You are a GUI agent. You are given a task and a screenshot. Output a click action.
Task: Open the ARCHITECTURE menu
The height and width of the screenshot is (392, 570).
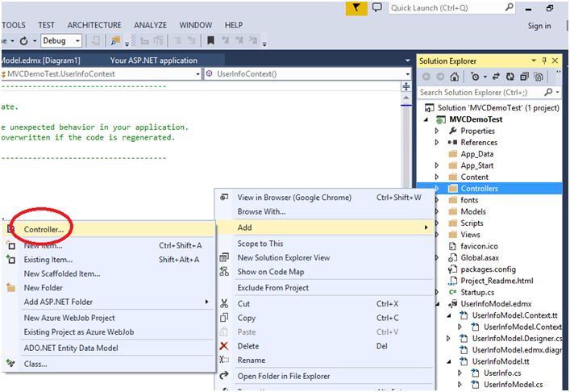[x=94, y=25]
